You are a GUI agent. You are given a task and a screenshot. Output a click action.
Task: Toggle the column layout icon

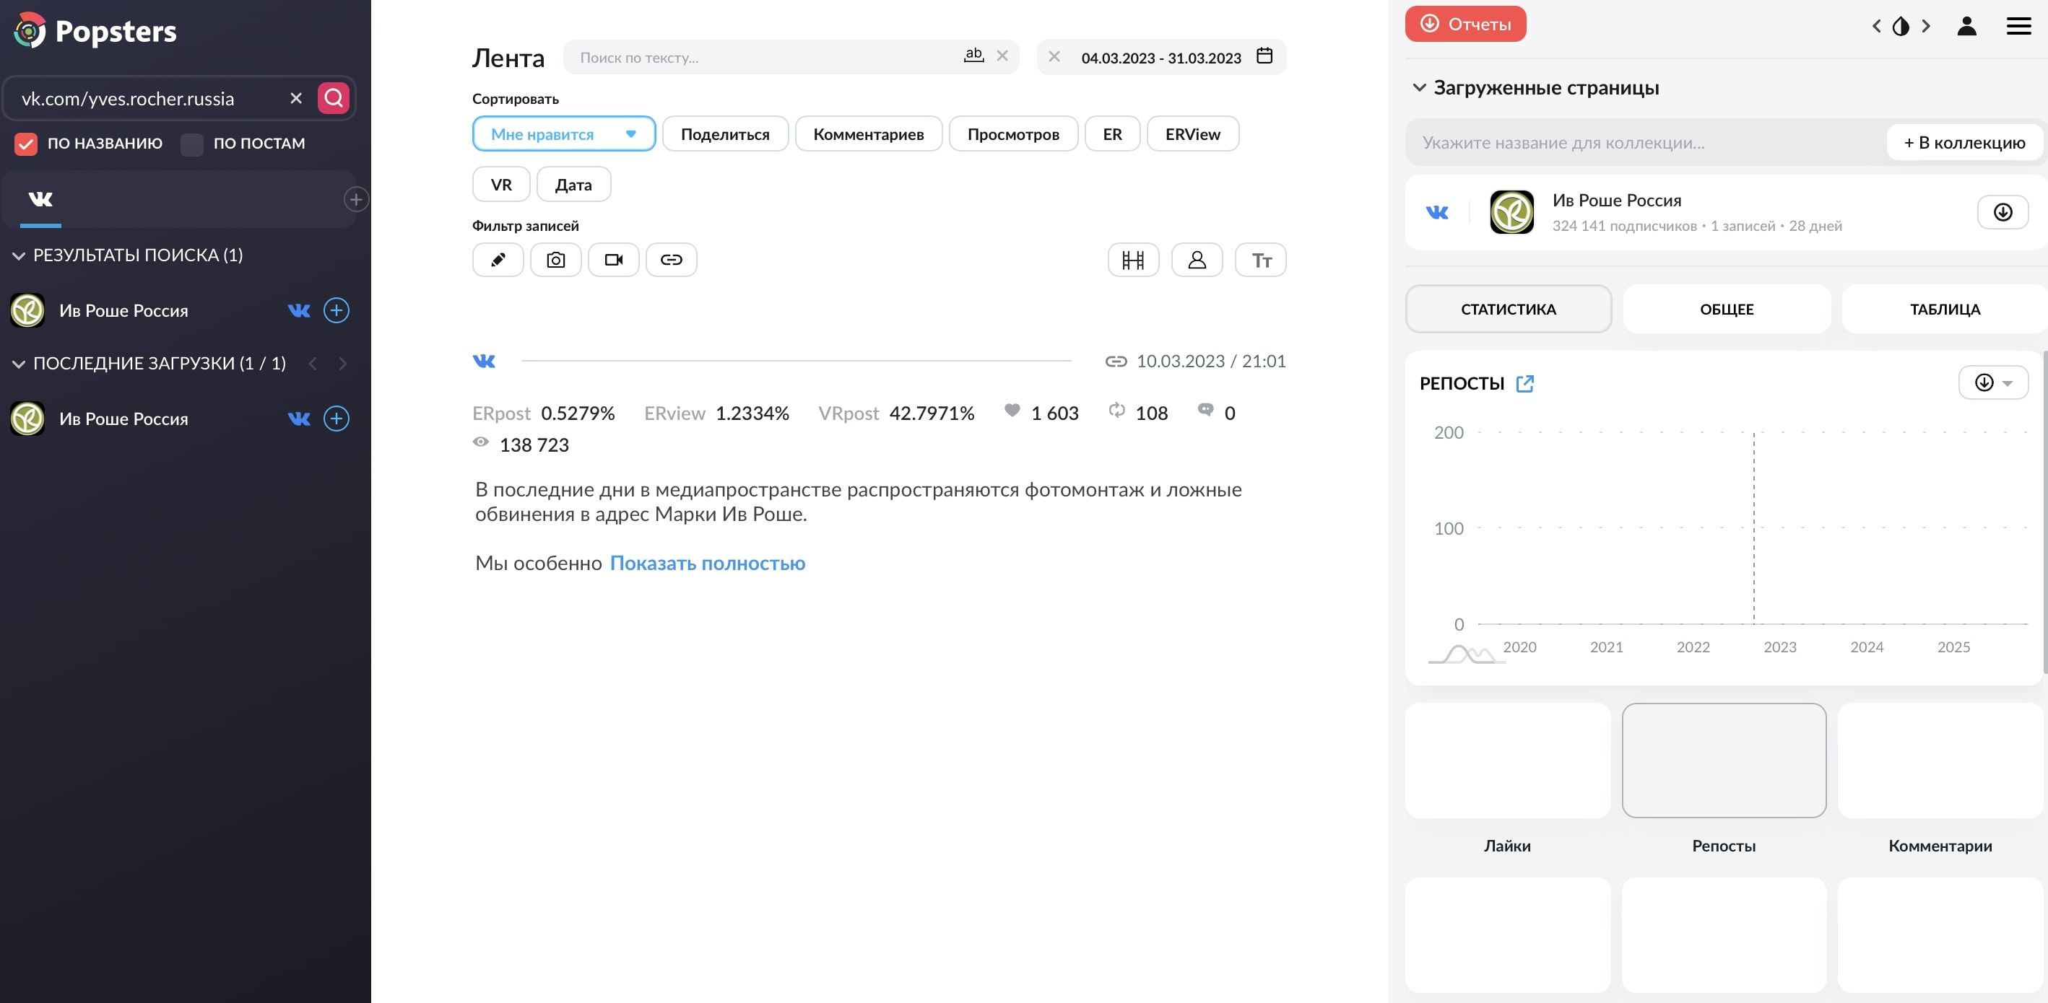pyautogui.click(x=1133, y=260)
